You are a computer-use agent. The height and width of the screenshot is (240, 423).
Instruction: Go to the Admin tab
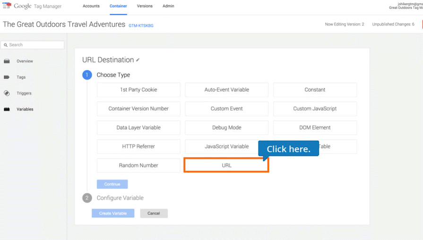(x=168, y=6)
